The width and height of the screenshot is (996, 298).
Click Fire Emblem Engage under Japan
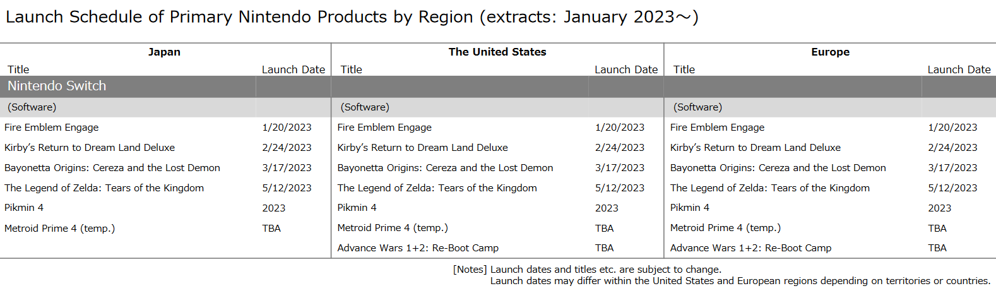point(52,128)
